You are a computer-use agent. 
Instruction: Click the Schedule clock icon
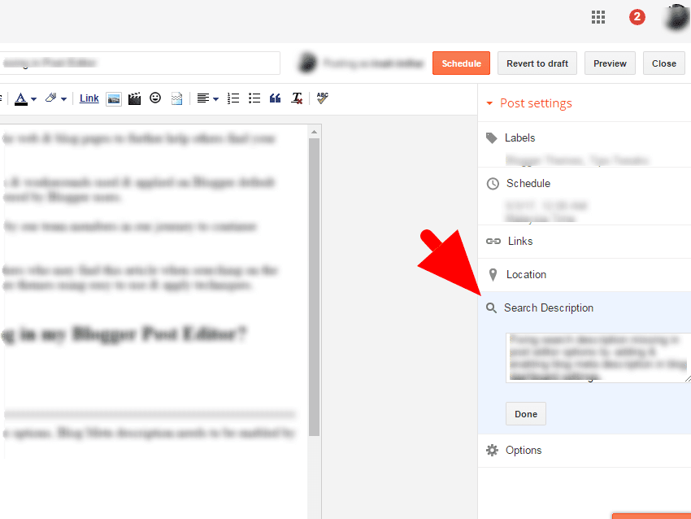pos(493,183)
